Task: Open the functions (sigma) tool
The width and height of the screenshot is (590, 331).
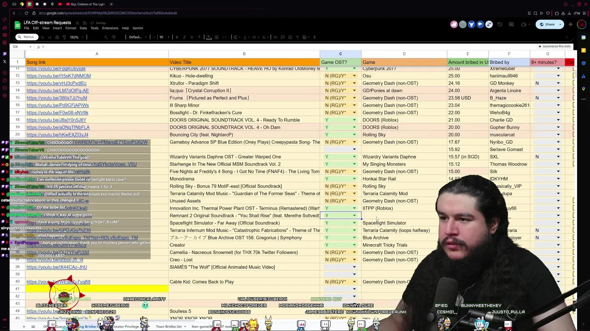Action: coord(314,37)
